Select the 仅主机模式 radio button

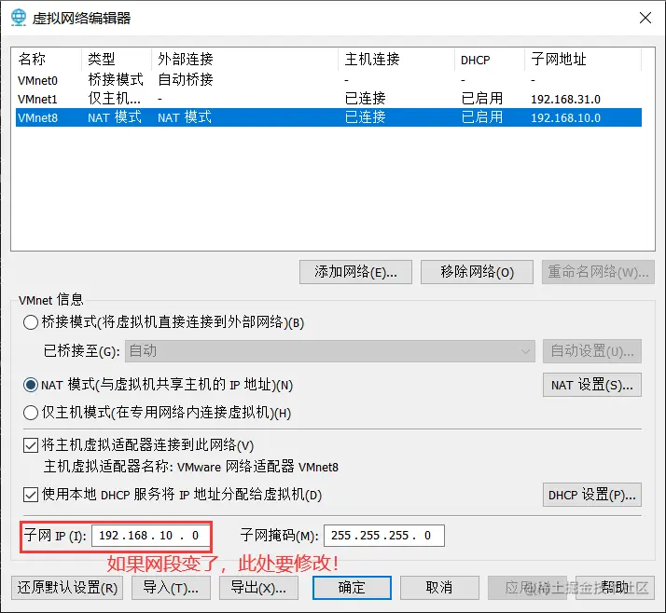(x=31, y=413)
